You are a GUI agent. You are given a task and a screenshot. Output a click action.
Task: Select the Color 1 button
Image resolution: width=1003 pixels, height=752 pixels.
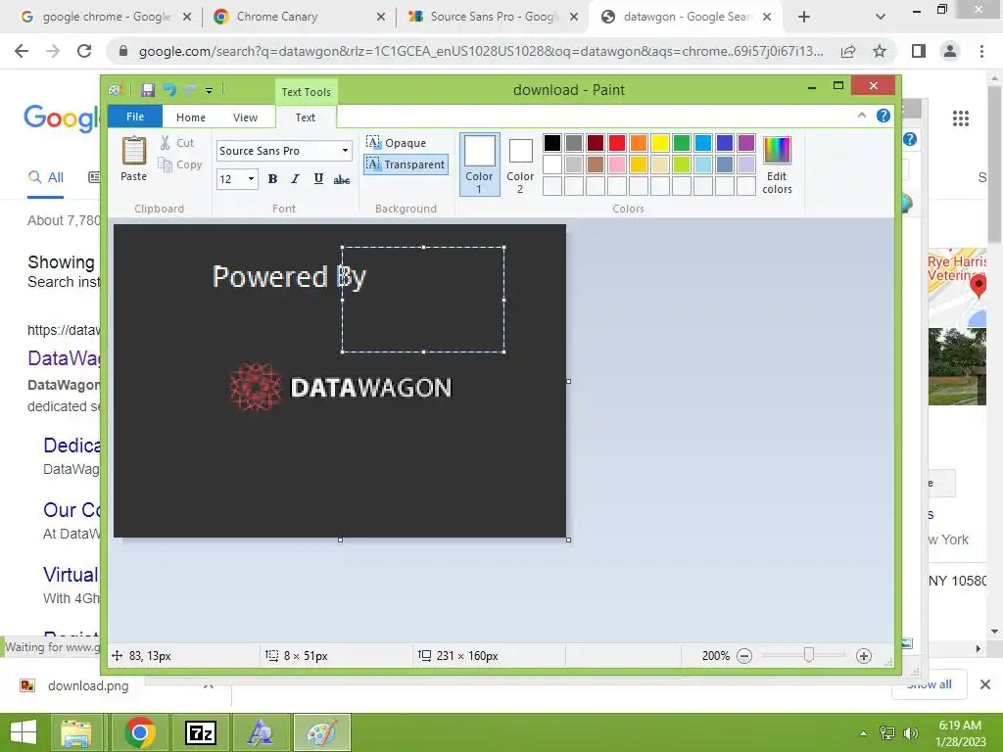(479, 164)
